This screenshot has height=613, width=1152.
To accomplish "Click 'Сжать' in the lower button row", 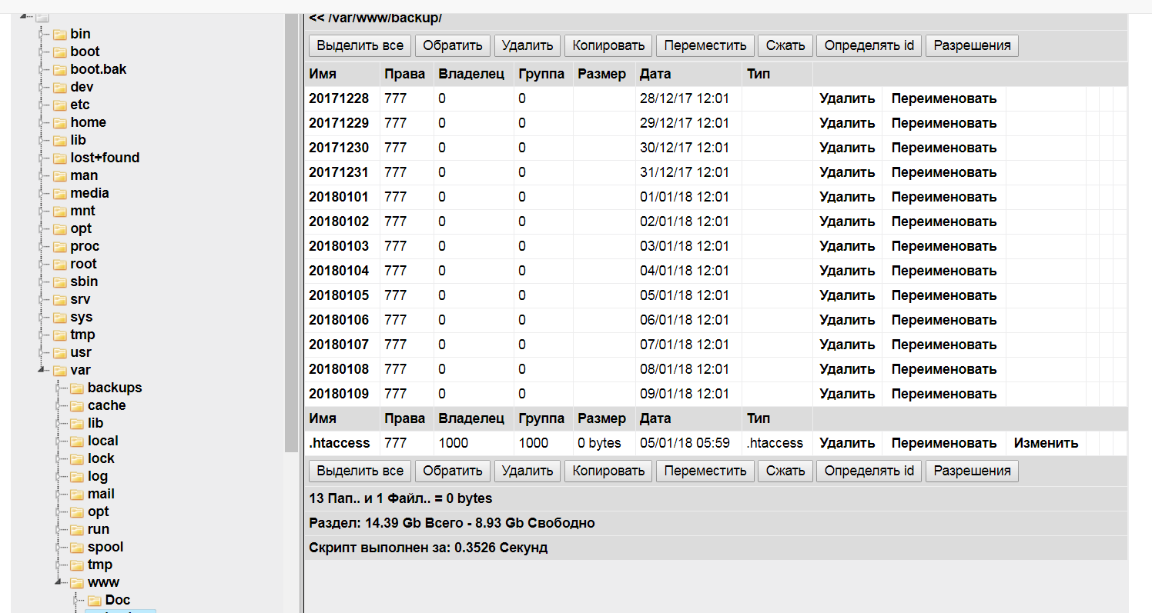I will 785,471.
